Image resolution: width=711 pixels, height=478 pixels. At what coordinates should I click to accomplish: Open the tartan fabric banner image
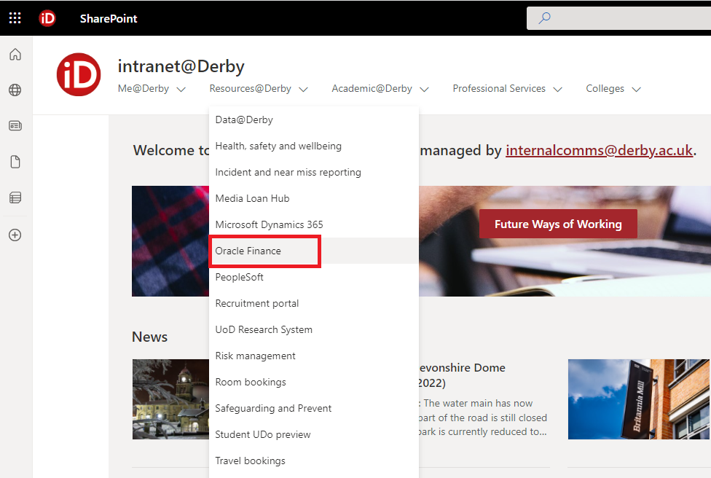[170, 241]
